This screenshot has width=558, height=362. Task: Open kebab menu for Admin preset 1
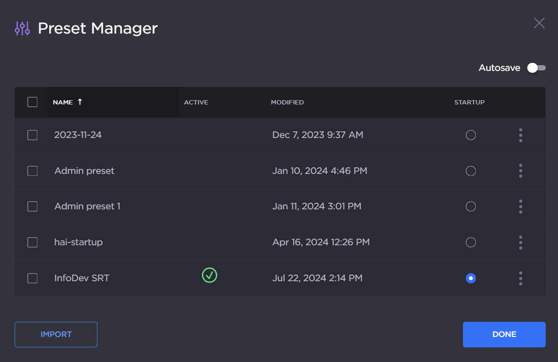pos(520,207)
